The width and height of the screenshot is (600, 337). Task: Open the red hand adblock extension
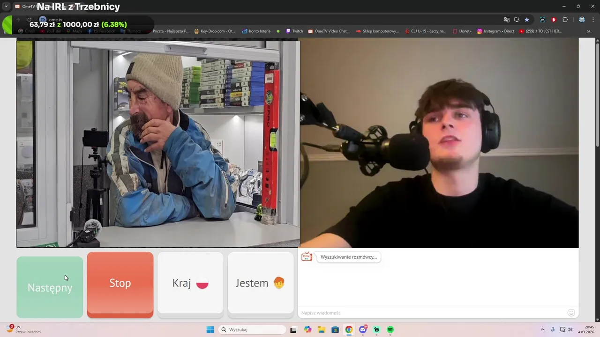(554, 20)
